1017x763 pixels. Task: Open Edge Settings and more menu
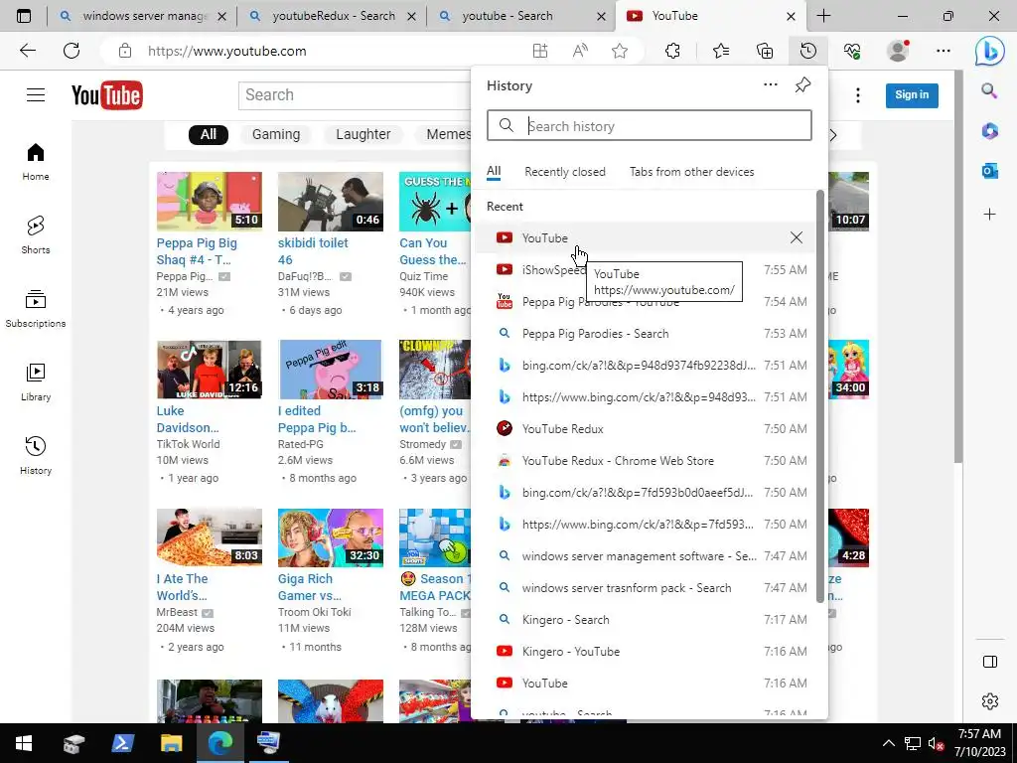click(944, 51)
